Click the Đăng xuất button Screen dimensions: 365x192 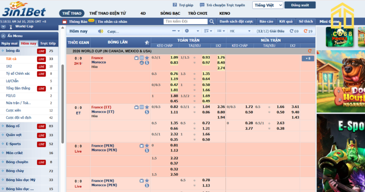click(x=300, y=5)
